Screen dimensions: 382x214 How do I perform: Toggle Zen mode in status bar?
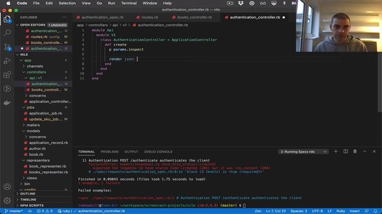258,211
